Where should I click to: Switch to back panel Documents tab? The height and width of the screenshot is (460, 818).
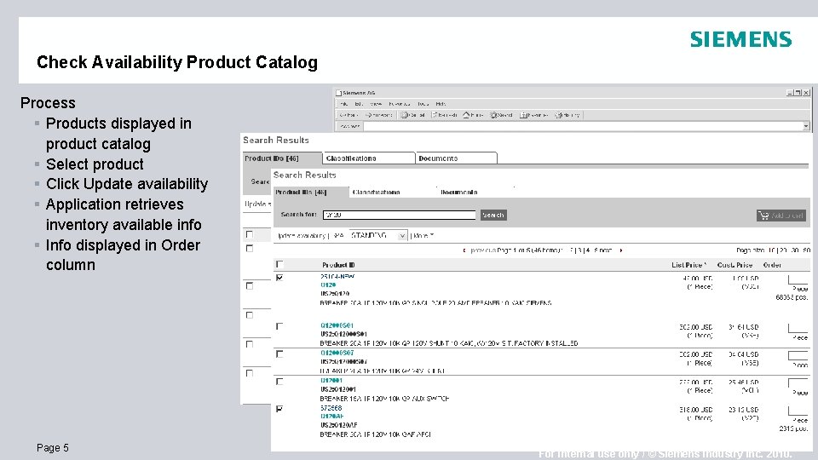pos(456,158)
